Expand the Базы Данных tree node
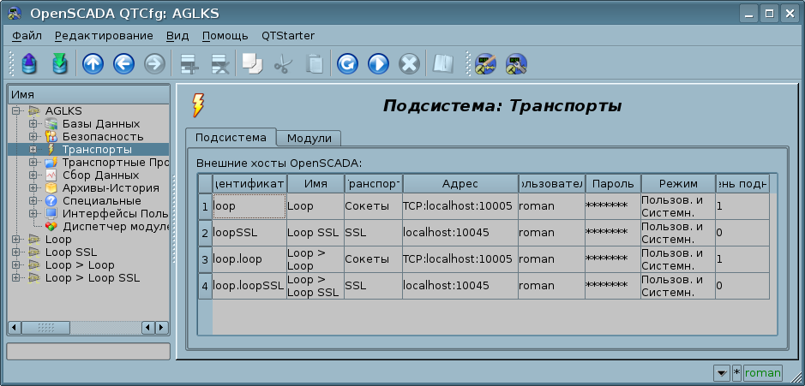Viewport: 805px width, 386px height. click(x=33, y=124)
